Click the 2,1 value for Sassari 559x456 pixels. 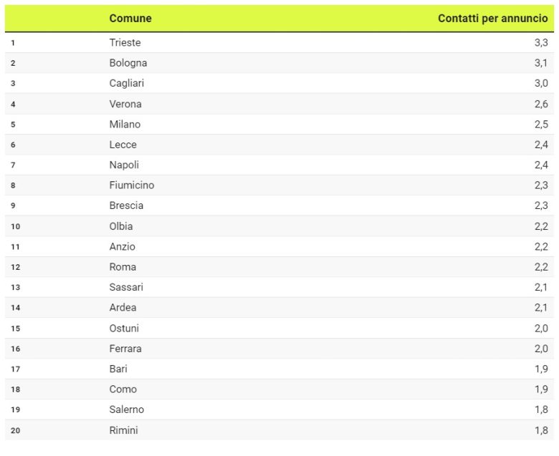pos(541,287)
